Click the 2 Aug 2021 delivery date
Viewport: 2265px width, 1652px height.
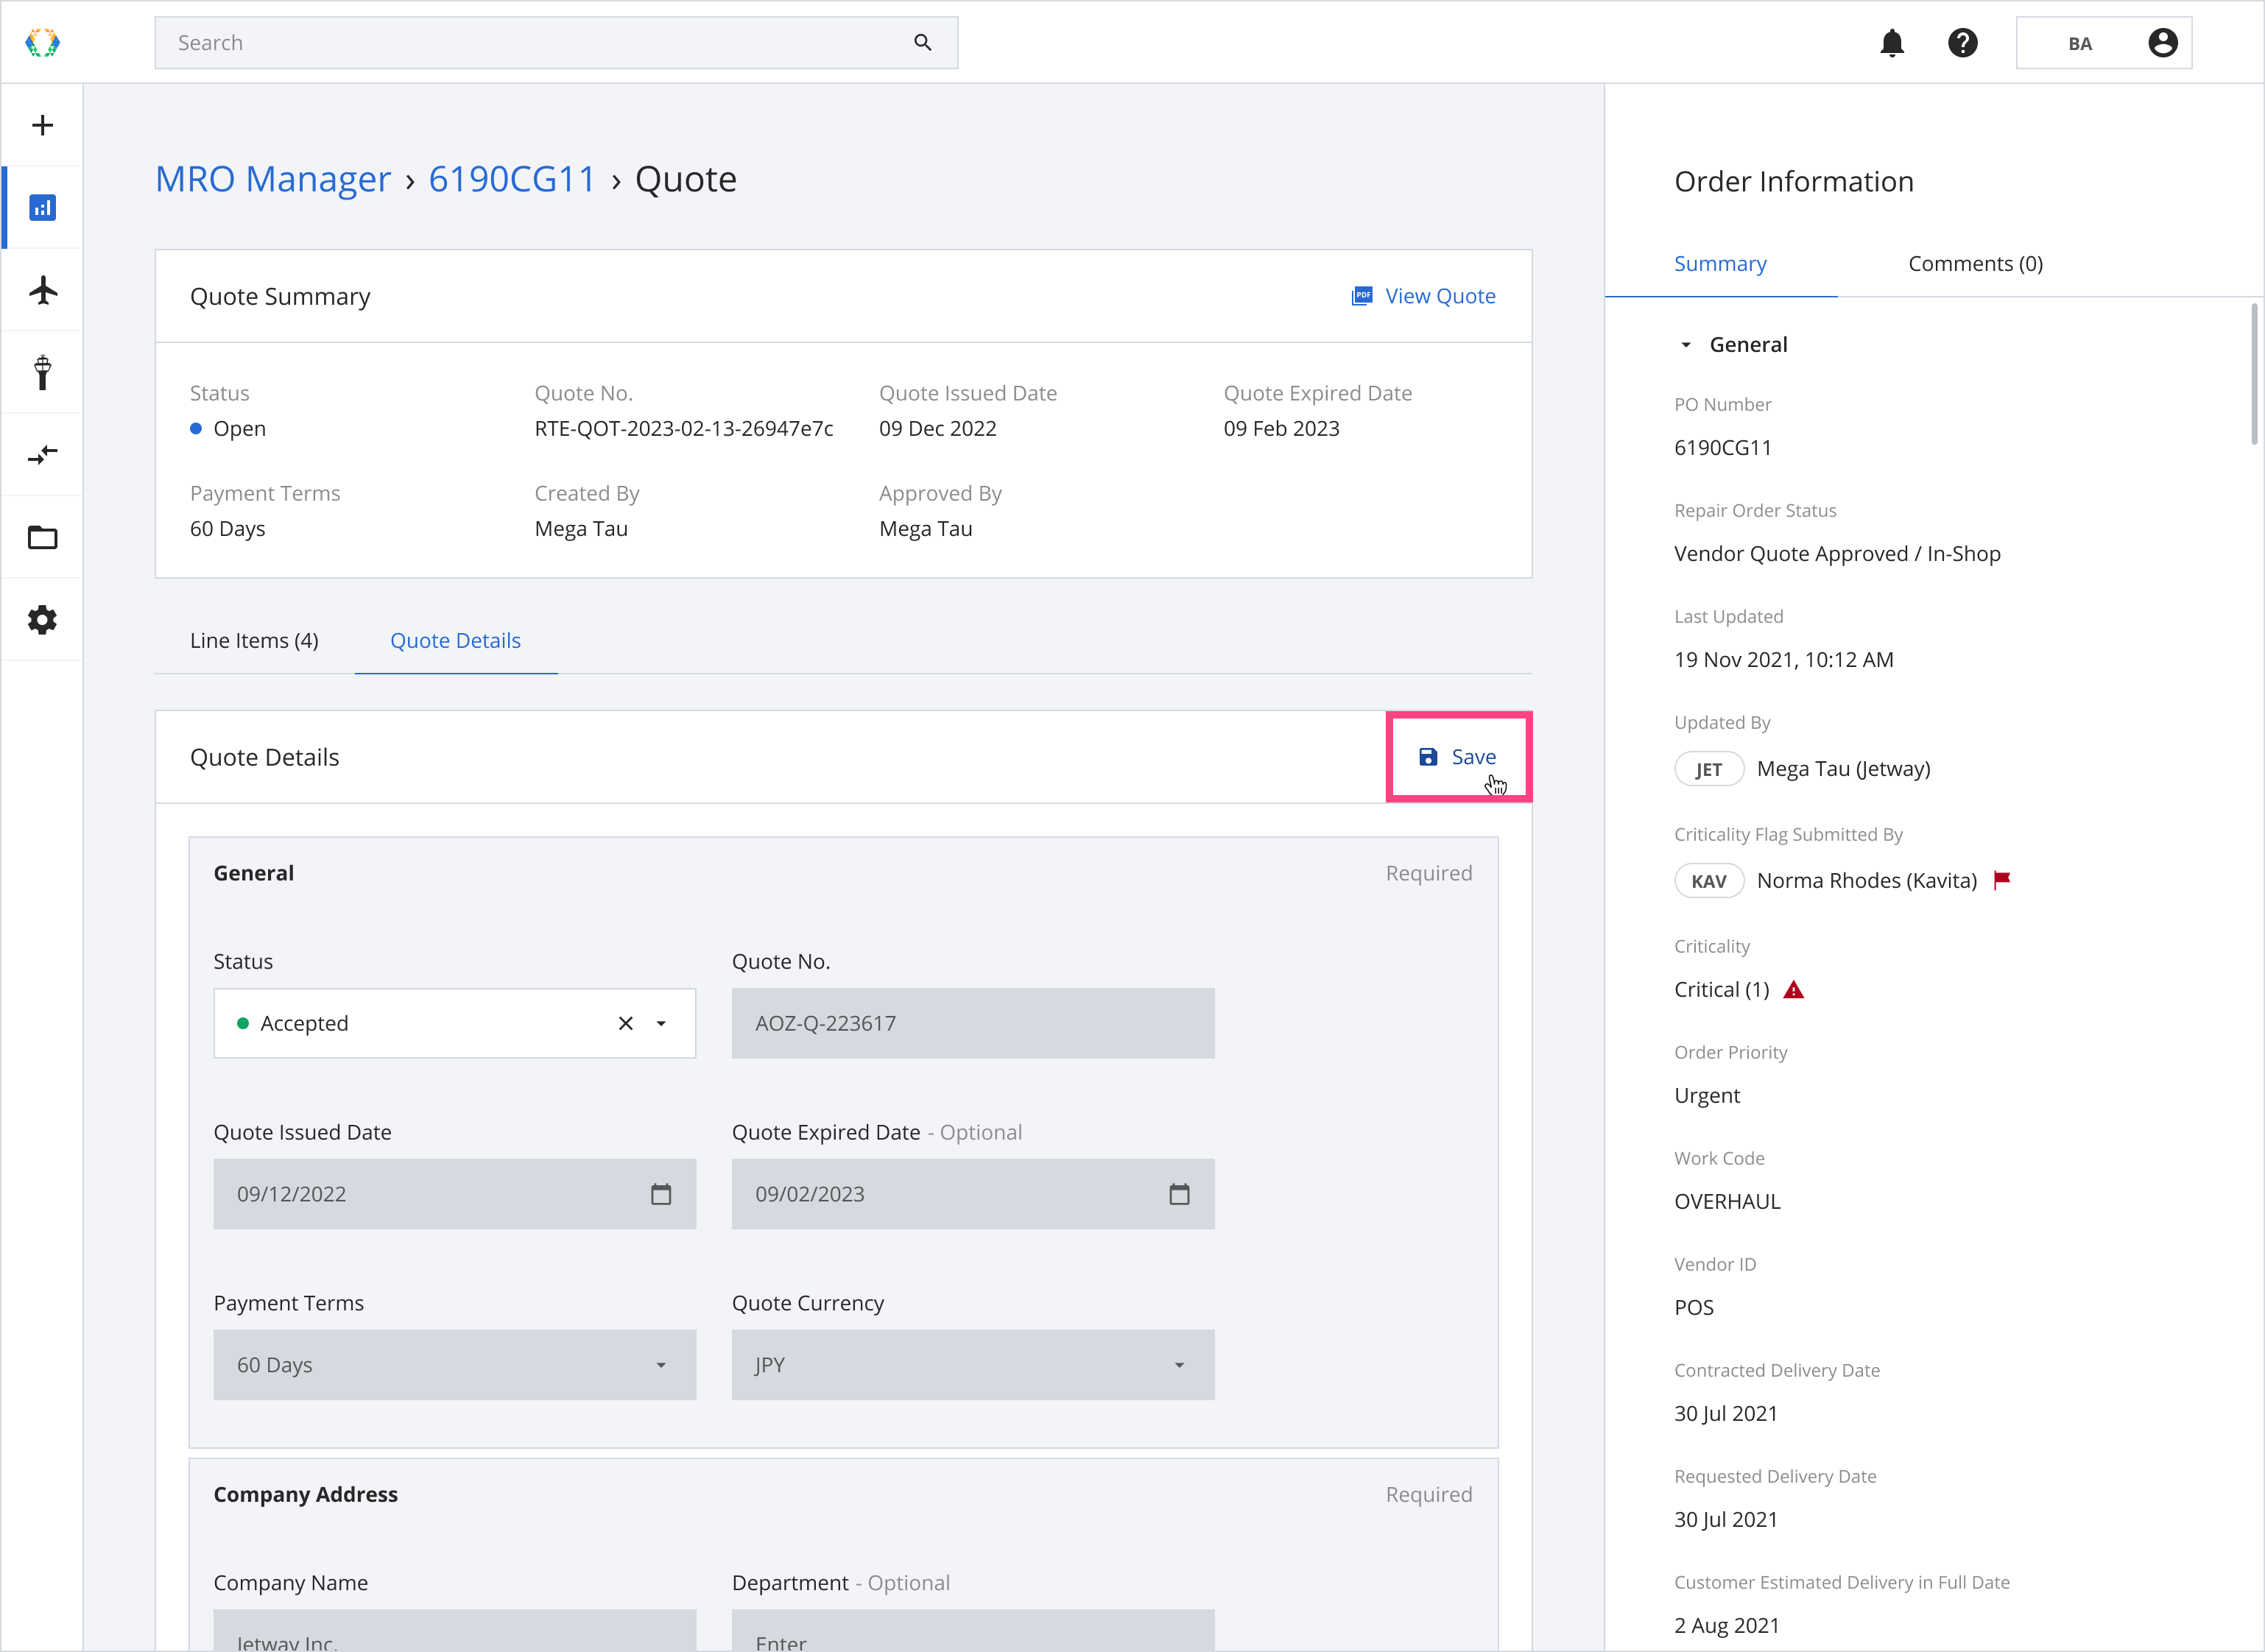1726,1626
